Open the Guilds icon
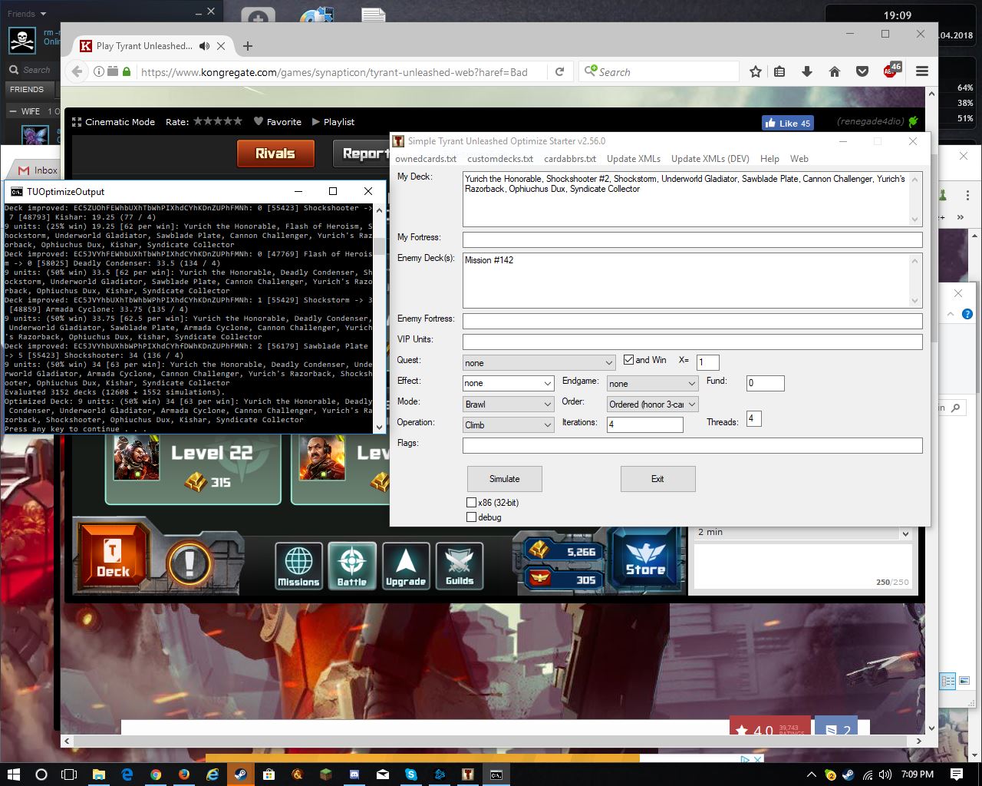The width and height of the screenshot is (982, 786). click(x=460, y=566)
